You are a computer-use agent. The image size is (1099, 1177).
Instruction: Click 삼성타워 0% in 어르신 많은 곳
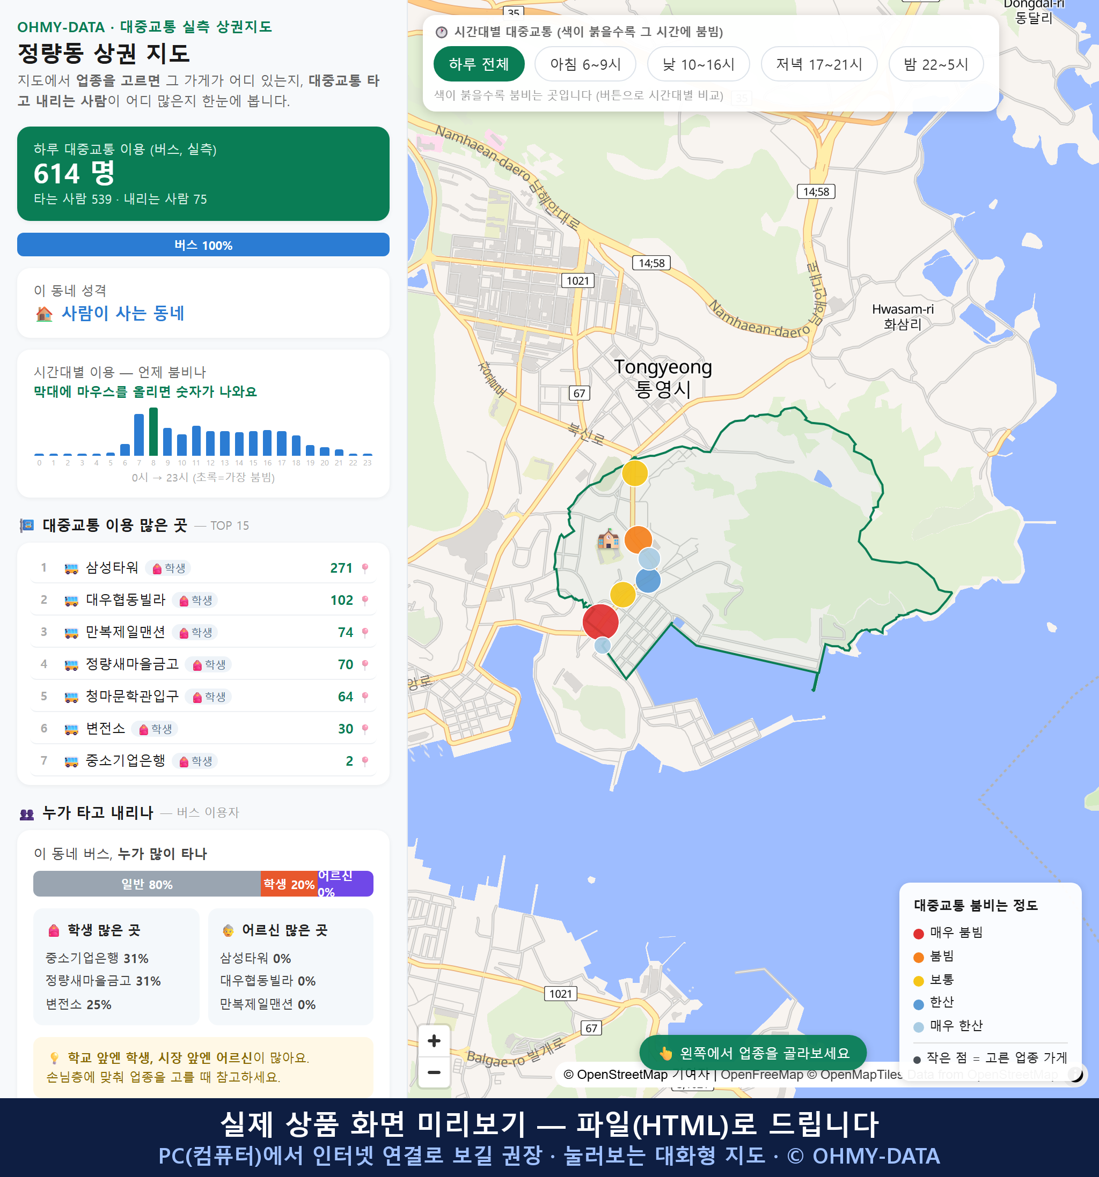(255, 958)
